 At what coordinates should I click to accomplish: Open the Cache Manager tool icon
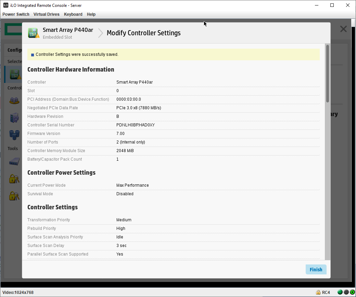[x=14, y=161]
